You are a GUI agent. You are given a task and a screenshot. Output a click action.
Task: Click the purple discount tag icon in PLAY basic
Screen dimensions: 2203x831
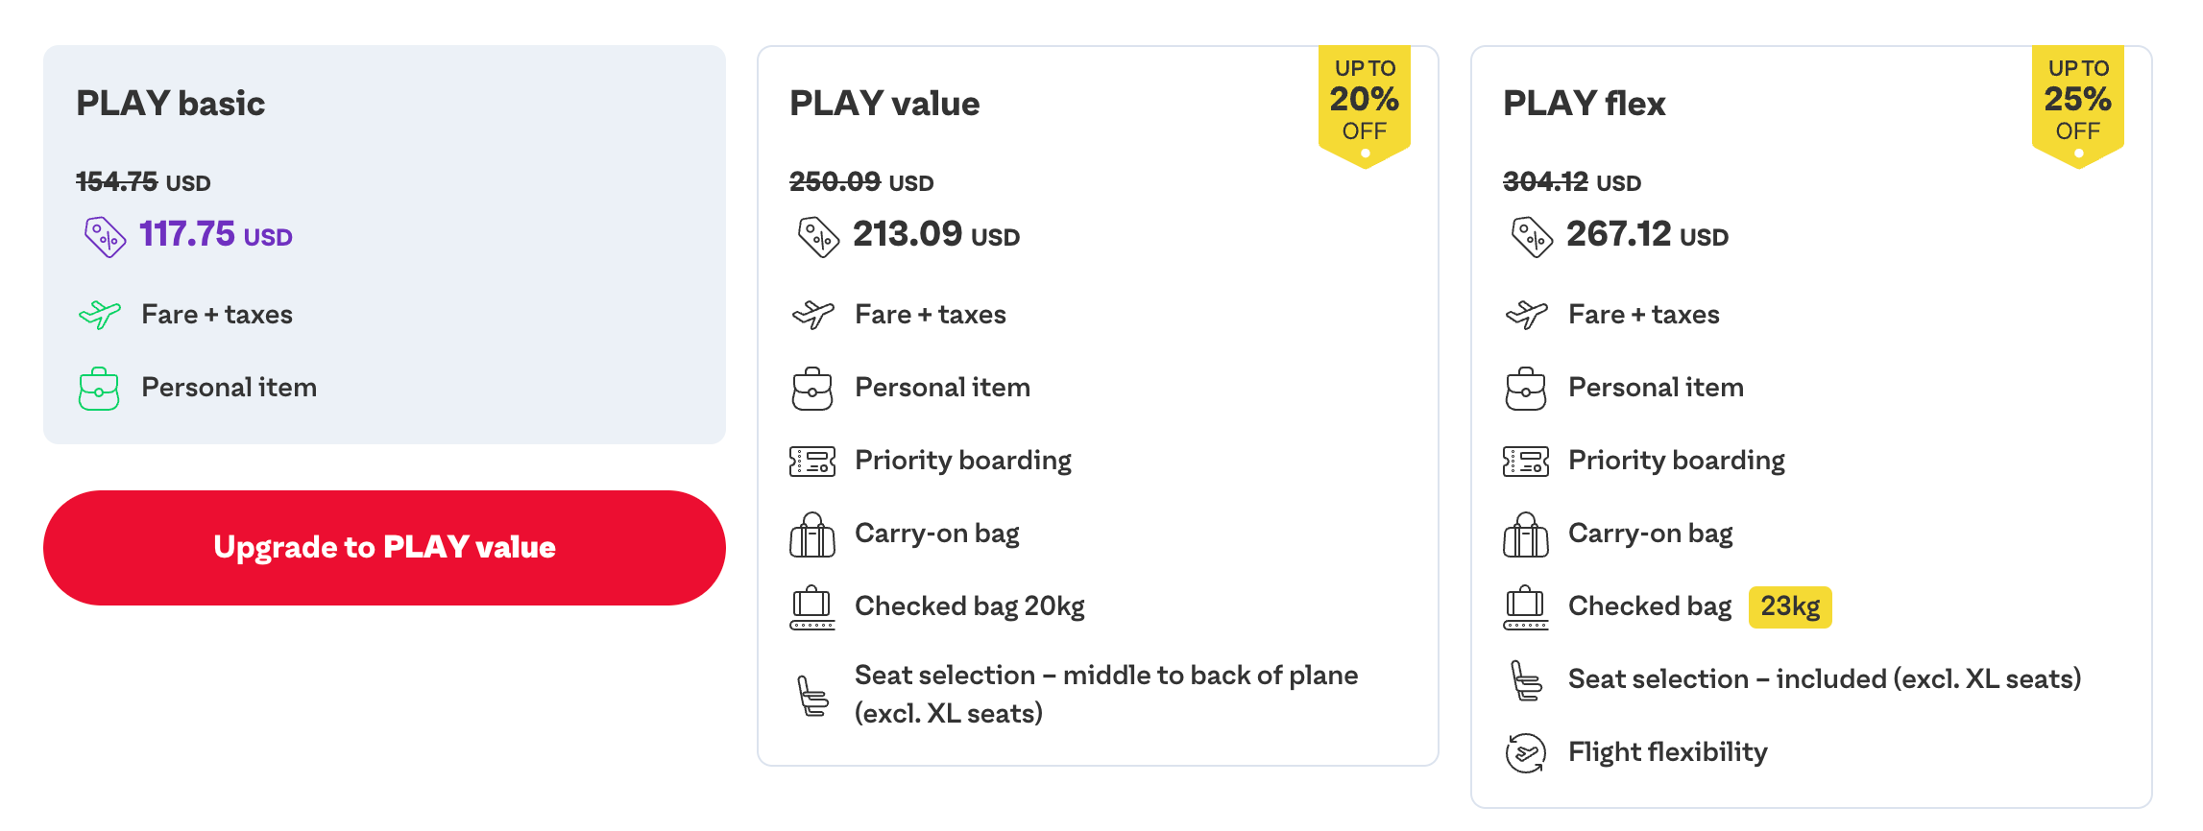coord(105,236)
